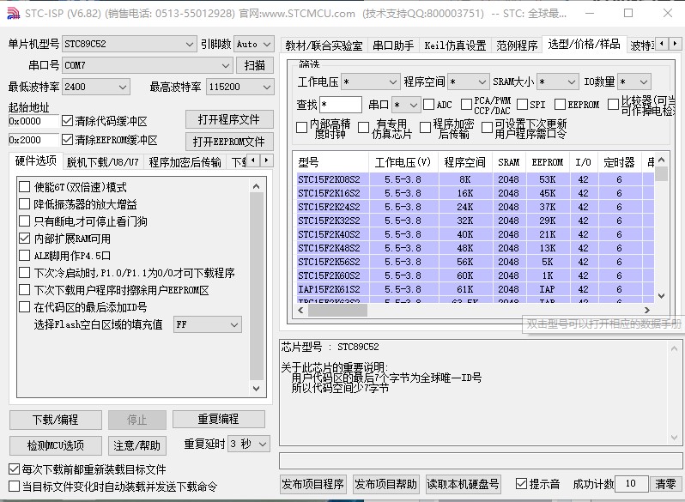Open the IO数量 filter dropdown

tap(634, 82)
